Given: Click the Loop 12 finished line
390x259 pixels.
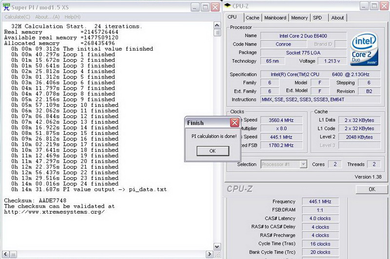Looking at the screenshot, I should [65, 116].
